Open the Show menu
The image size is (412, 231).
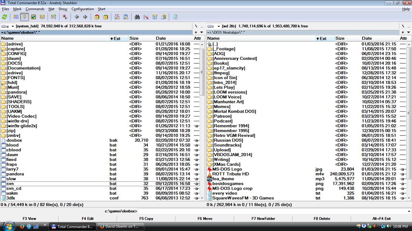coord(63,9)
